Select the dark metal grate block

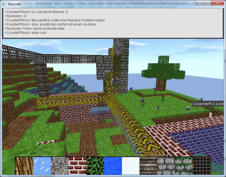[202, 166]
